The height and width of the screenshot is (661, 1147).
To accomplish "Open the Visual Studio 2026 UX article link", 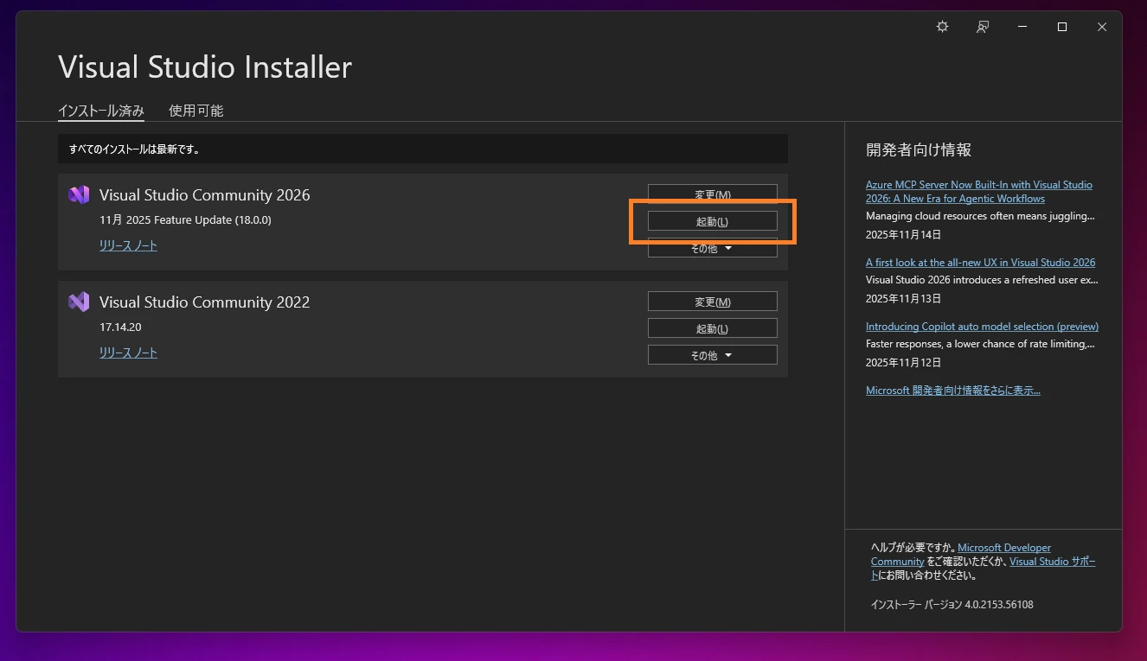I will [981, 262].
